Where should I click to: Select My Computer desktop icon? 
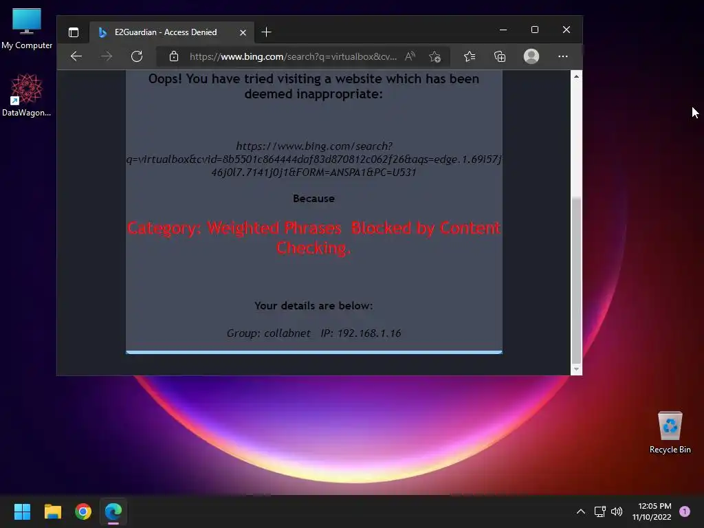coord(27,29)
